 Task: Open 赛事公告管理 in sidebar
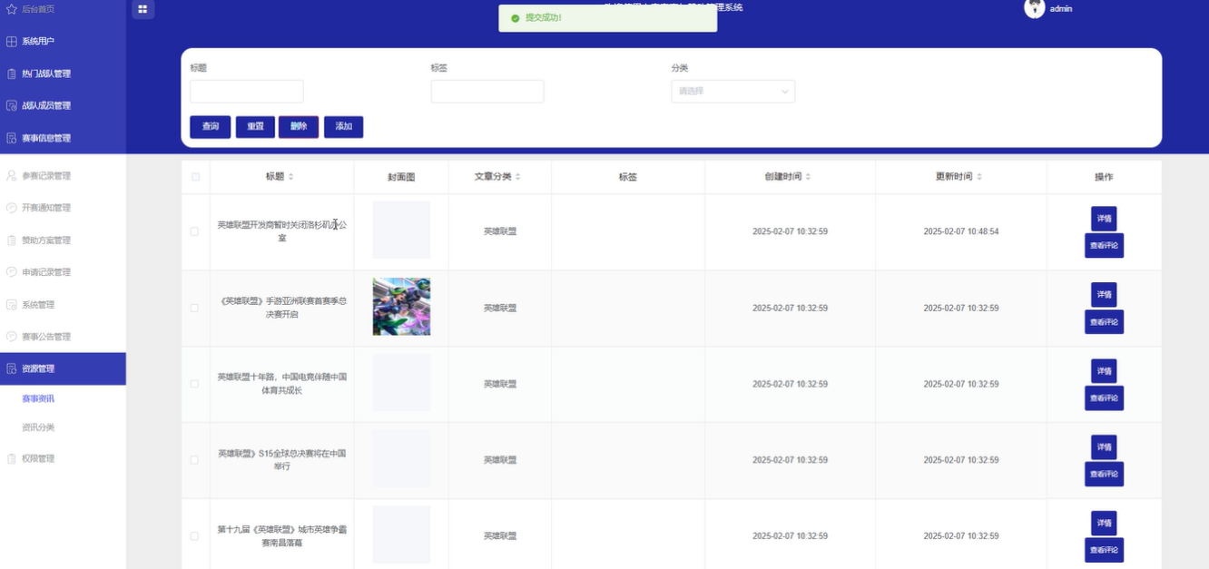tap(63, 337)
